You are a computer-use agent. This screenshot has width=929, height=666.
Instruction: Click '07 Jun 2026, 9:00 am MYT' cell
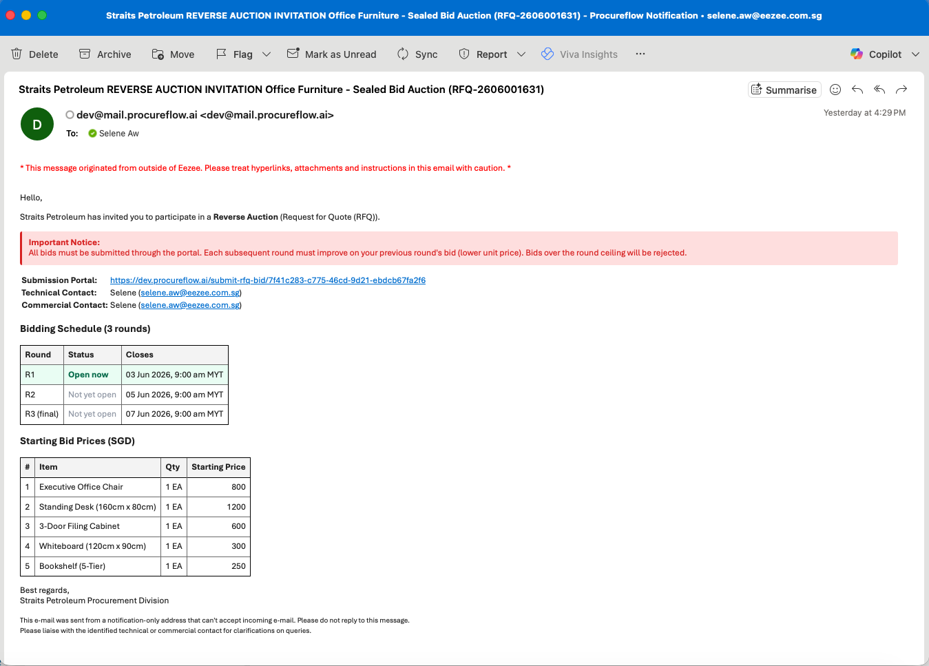click(x=174, y=414)
